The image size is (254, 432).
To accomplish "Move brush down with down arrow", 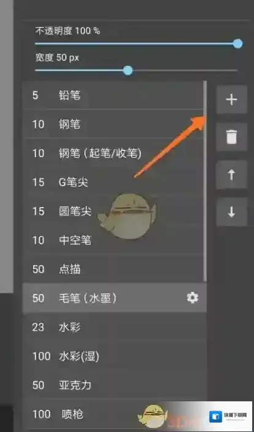I will point(231,212).
